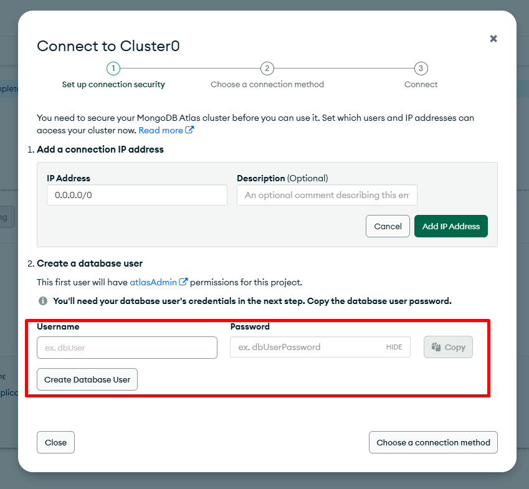Viewport: 529px width, 489px height.
Task: Cancel adding the IP address
Action: 388,226
